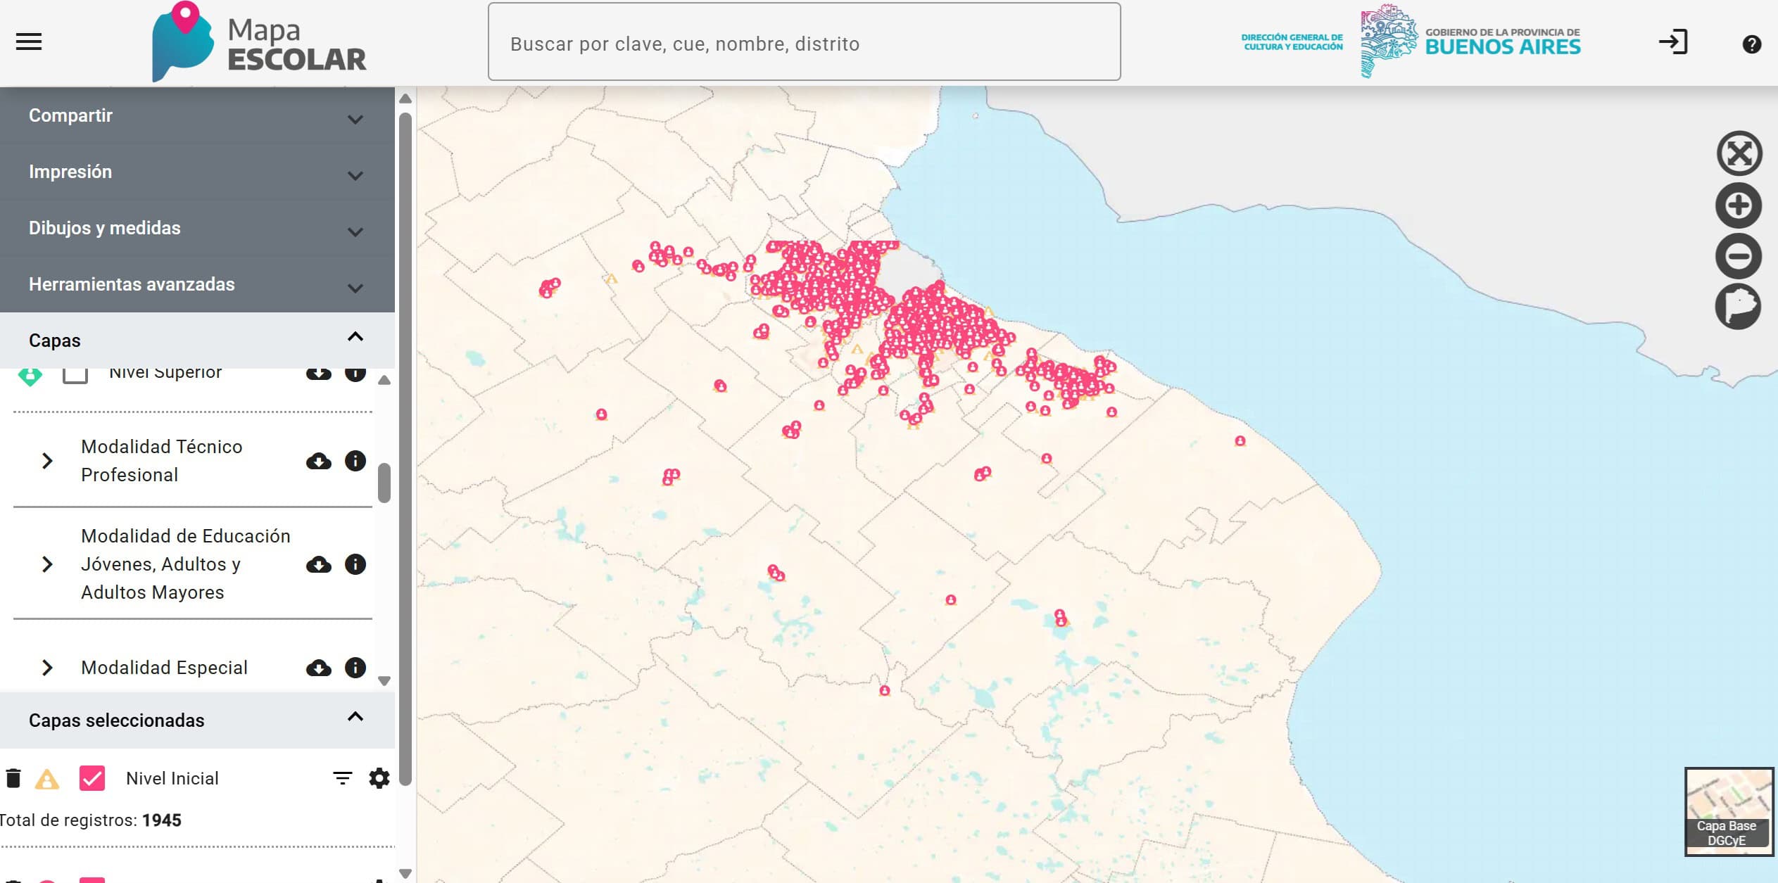1778x883 pixels.
Task: Expand Modalidad de Educación Jóvenes, Adultos group
Action: click(47, 564)
